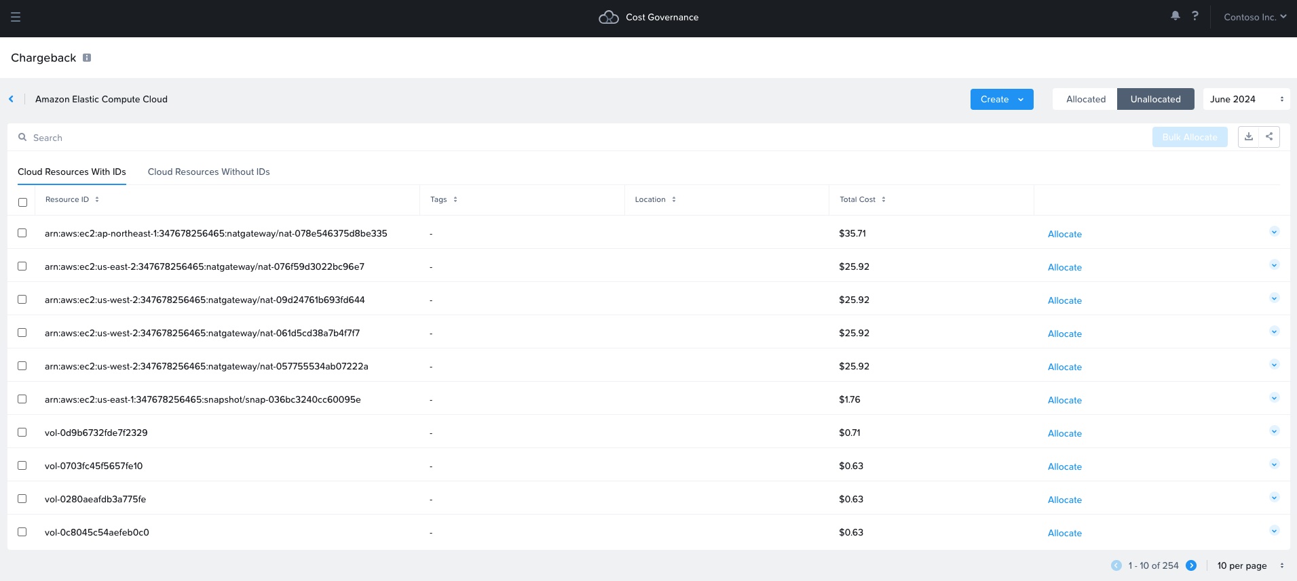Screen dimensions: 1297x581
Task: Click the Search input field
Action: click(271, 138)
